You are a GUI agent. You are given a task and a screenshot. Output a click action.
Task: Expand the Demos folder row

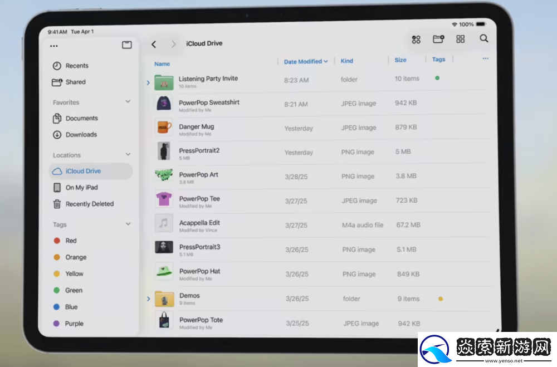click(x=148, y=298)
